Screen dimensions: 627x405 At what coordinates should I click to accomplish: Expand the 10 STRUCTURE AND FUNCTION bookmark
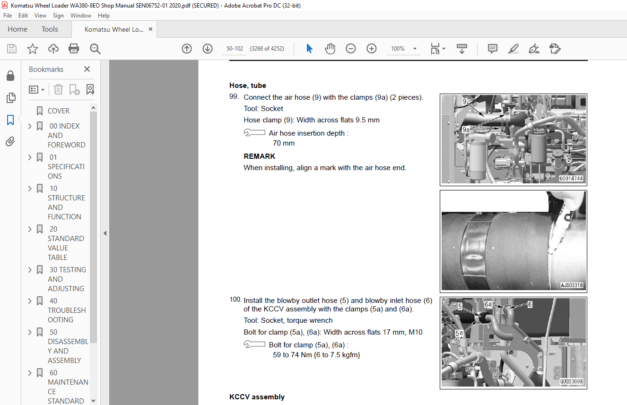(x=30, y=189)
